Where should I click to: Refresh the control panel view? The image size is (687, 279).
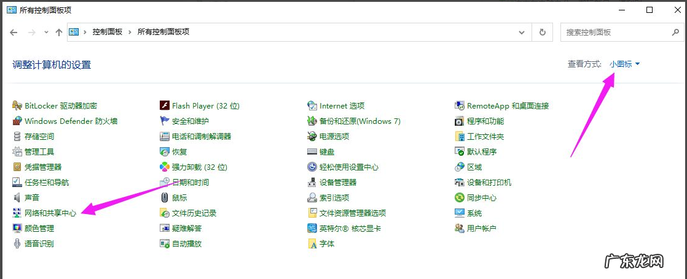click(x=543, y=32)
